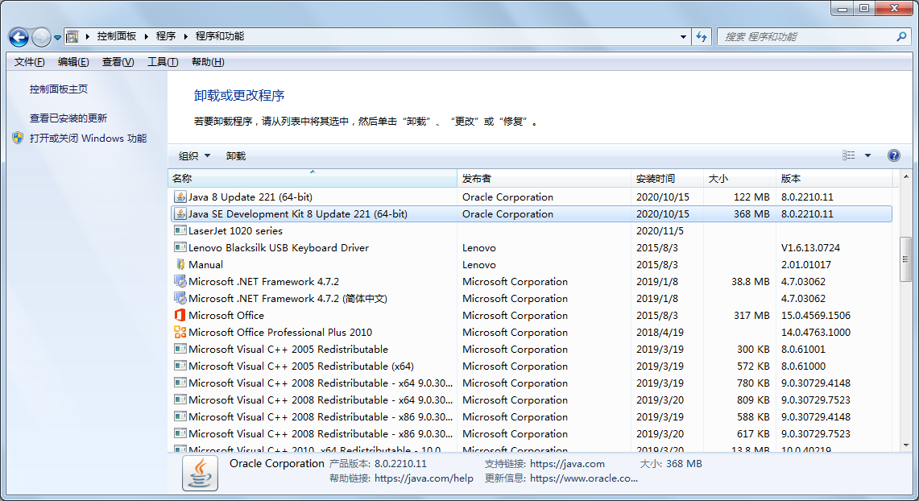Click the 2020/11/5 install date cell
The width and height of the screenshot is (919, 501).
click(x=660, y=231)
